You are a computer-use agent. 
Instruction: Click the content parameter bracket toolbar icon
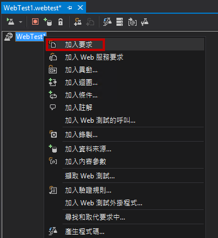coord(133,22)
